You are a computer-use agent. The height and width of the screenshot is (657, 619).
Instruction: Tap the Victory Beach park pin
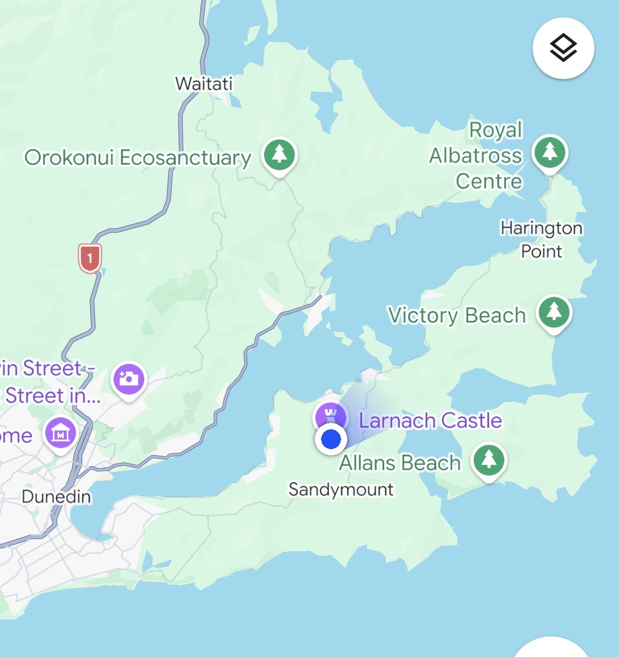554,314
